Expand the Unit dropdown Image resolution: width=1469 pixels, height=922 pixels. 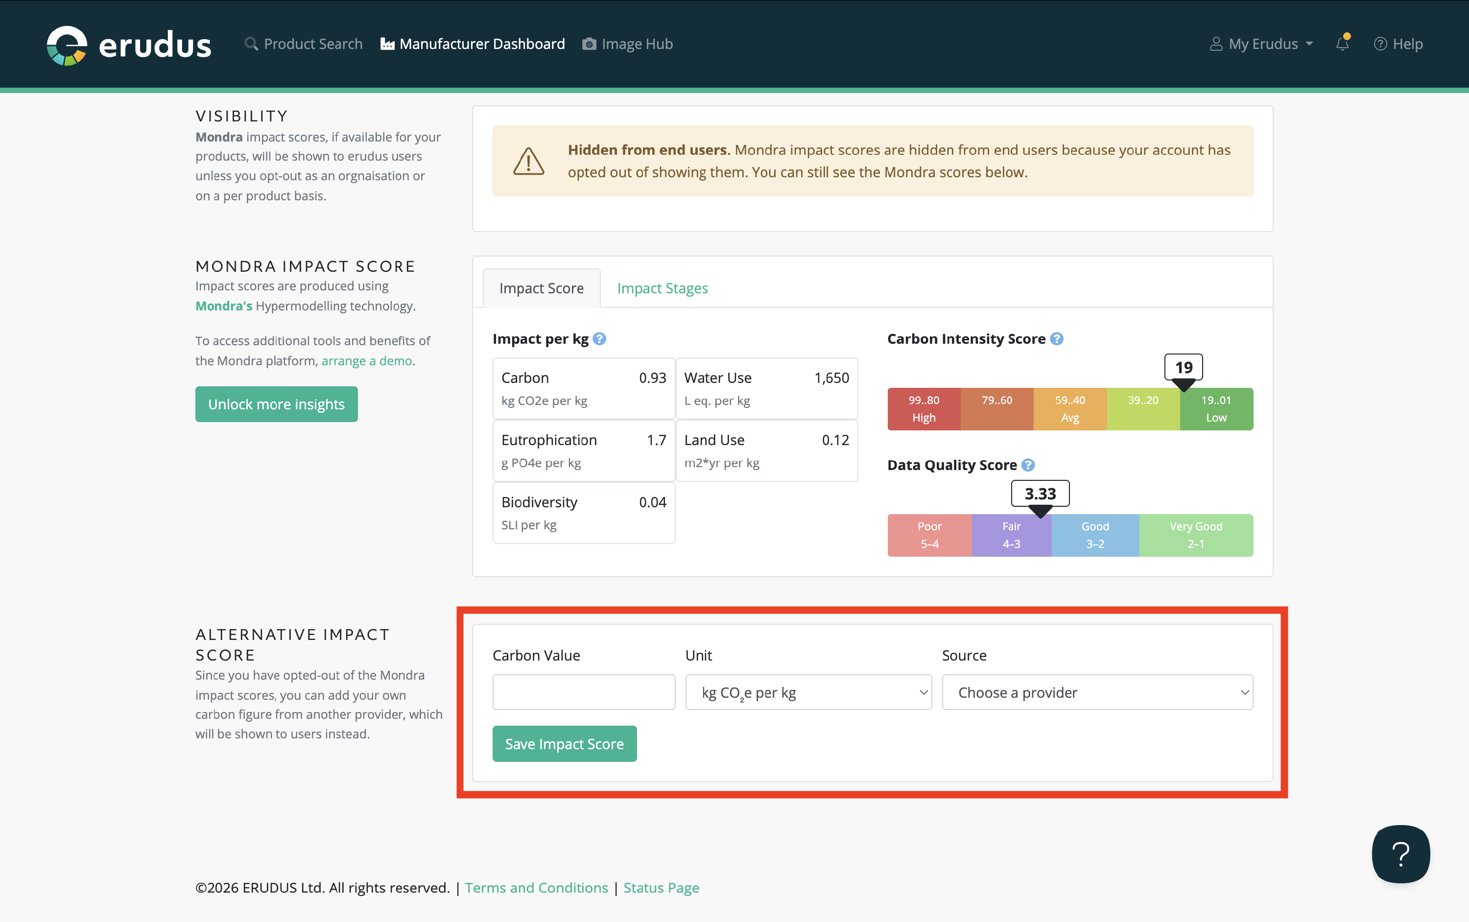pyautogui.click(x=808, y=692)
